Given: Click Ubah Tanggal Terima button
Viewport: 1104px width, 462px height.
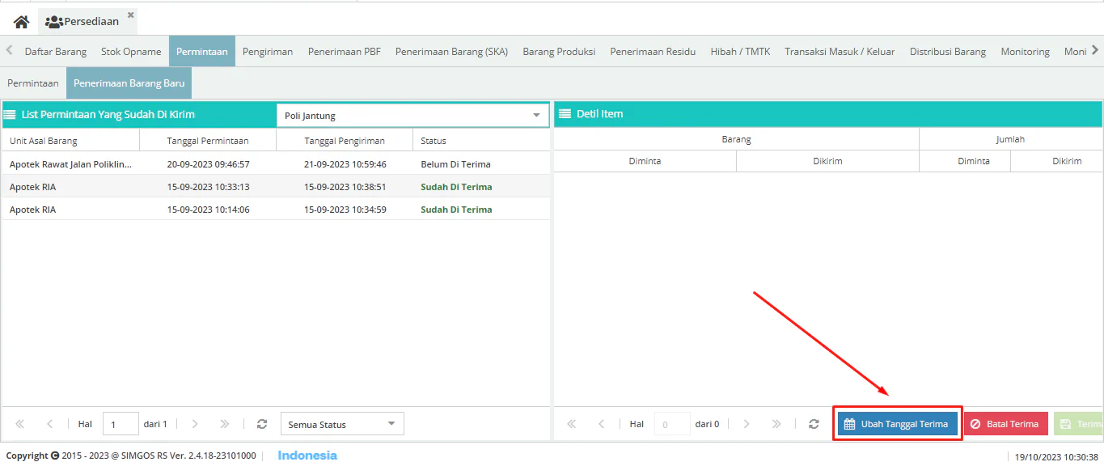Looking at the screenshot, I should coord(896,424).
